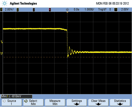132x107 pixels.
Task: Open the Select: Min softkey
Action: click(34, 102)
